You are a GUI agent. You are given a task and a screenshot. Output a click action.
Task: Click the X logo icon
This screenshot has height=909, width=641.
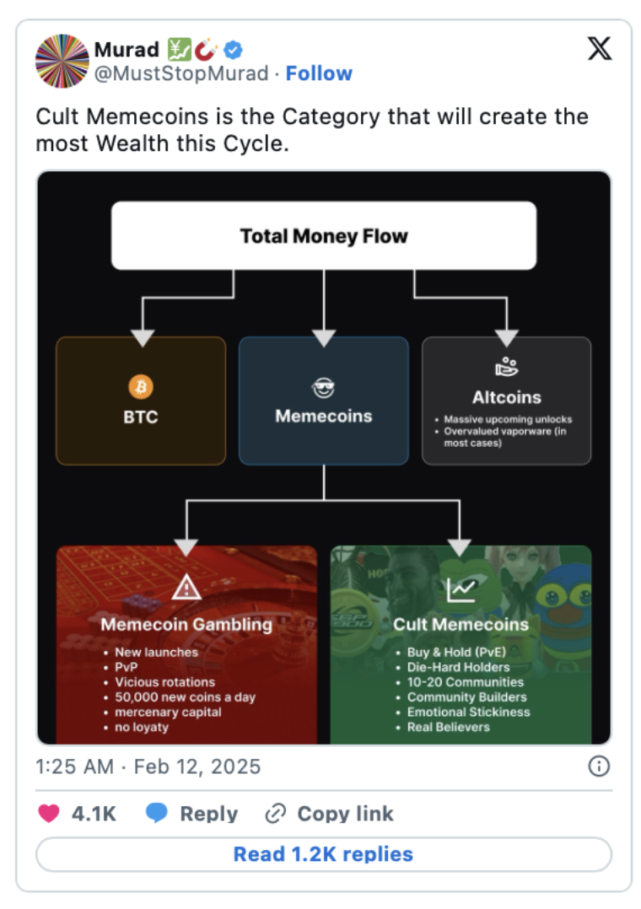[x=600, y=48]
